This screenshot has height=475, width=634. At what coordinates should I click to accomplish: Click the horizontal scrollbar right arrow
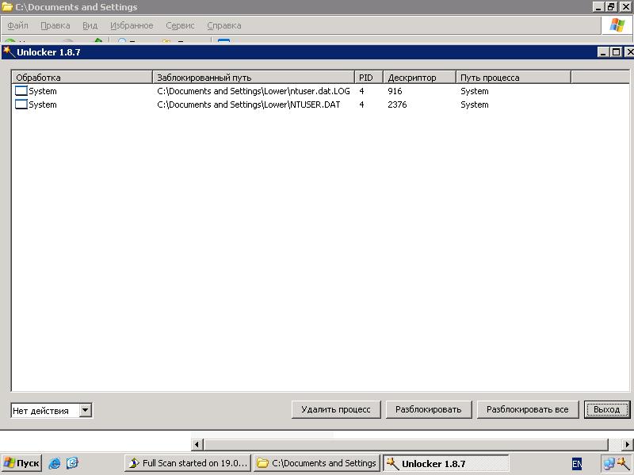[x=628, y=445]
